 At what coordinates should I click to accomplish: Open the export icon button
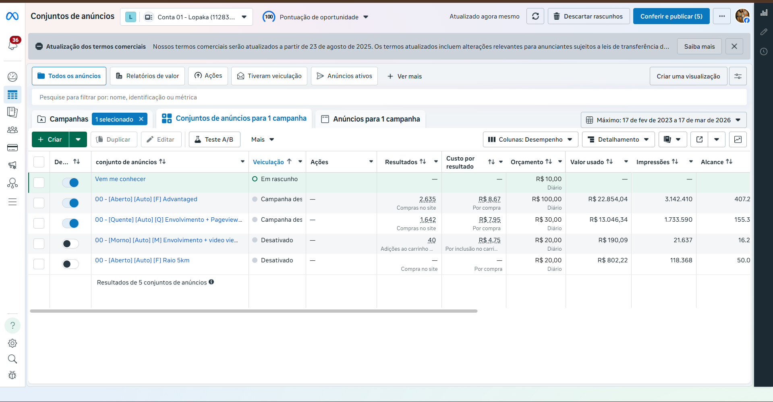pos(699,140)
